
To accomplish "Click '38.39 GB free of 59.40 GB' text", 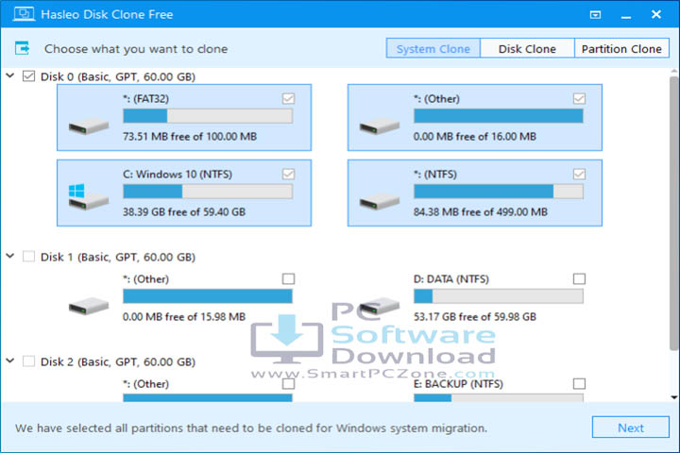I will [184, 212].
